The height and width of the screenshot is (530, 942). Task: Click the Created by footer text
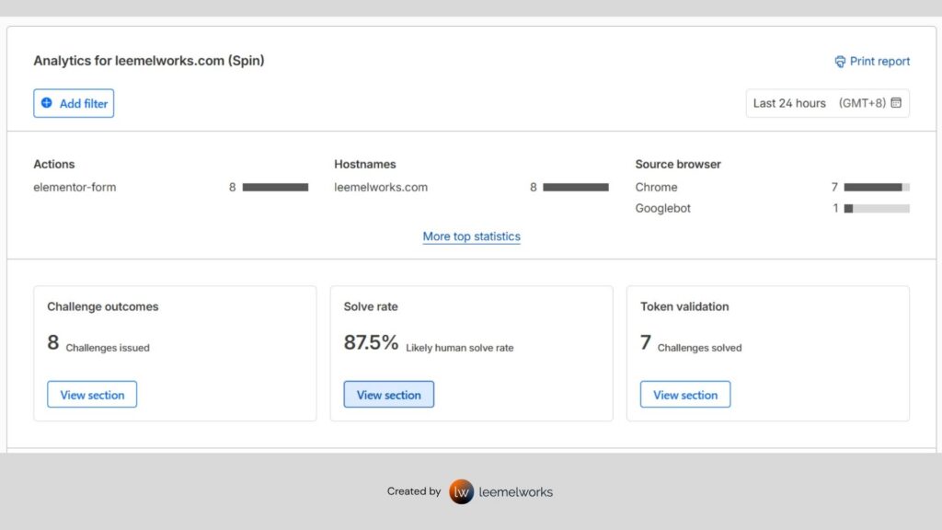point(414,491)
